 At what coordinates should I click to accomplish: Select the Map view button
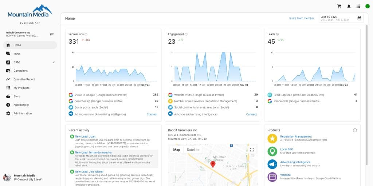tap(177, 150)
